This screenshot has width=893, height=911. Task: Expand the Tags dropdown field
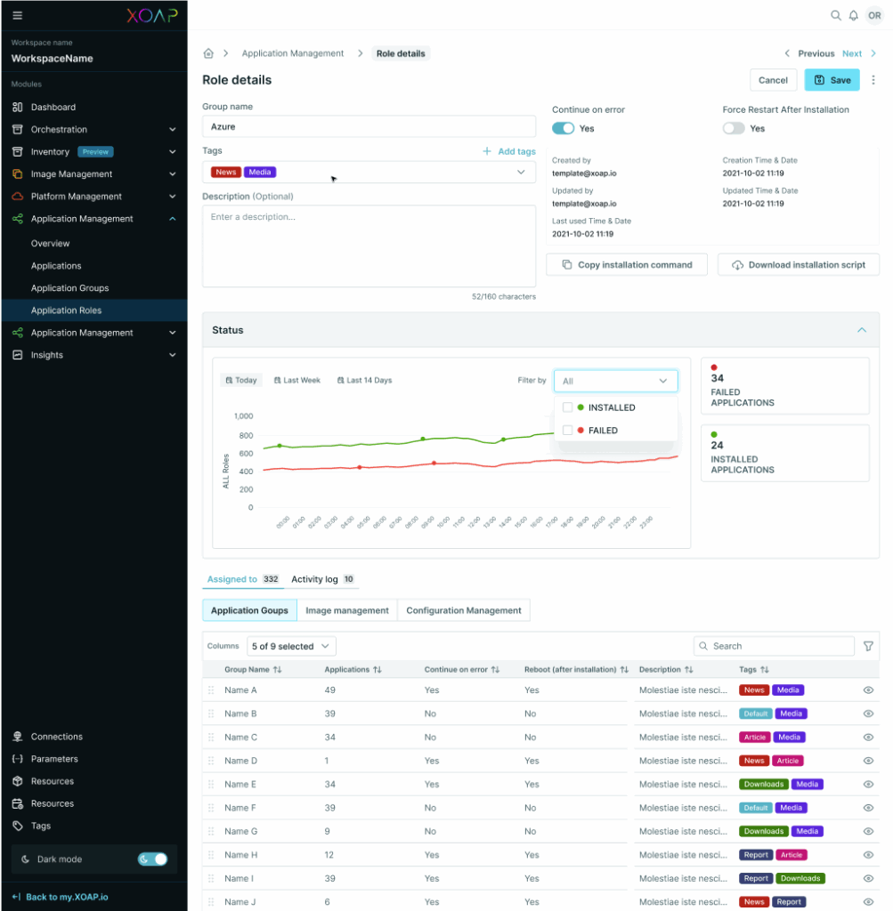click(x=521, y=173)
